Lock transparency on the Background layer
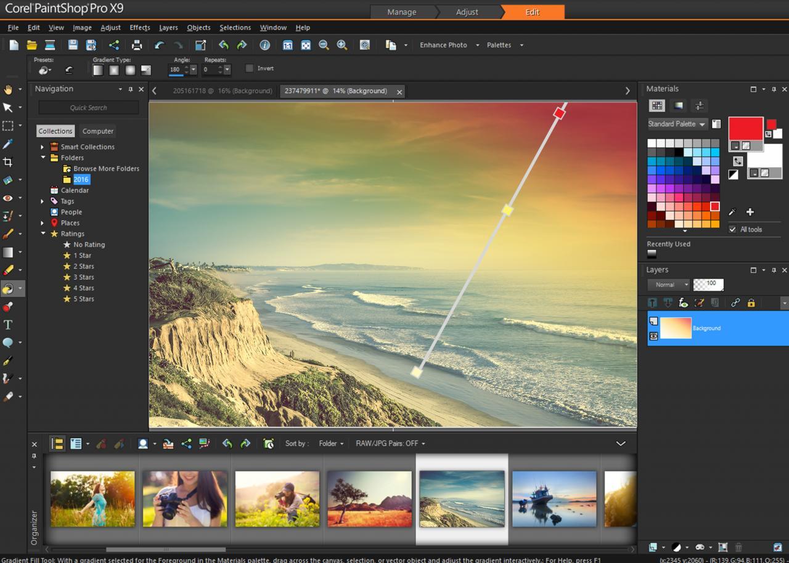 pyautogui.click(x=751, y=302)
